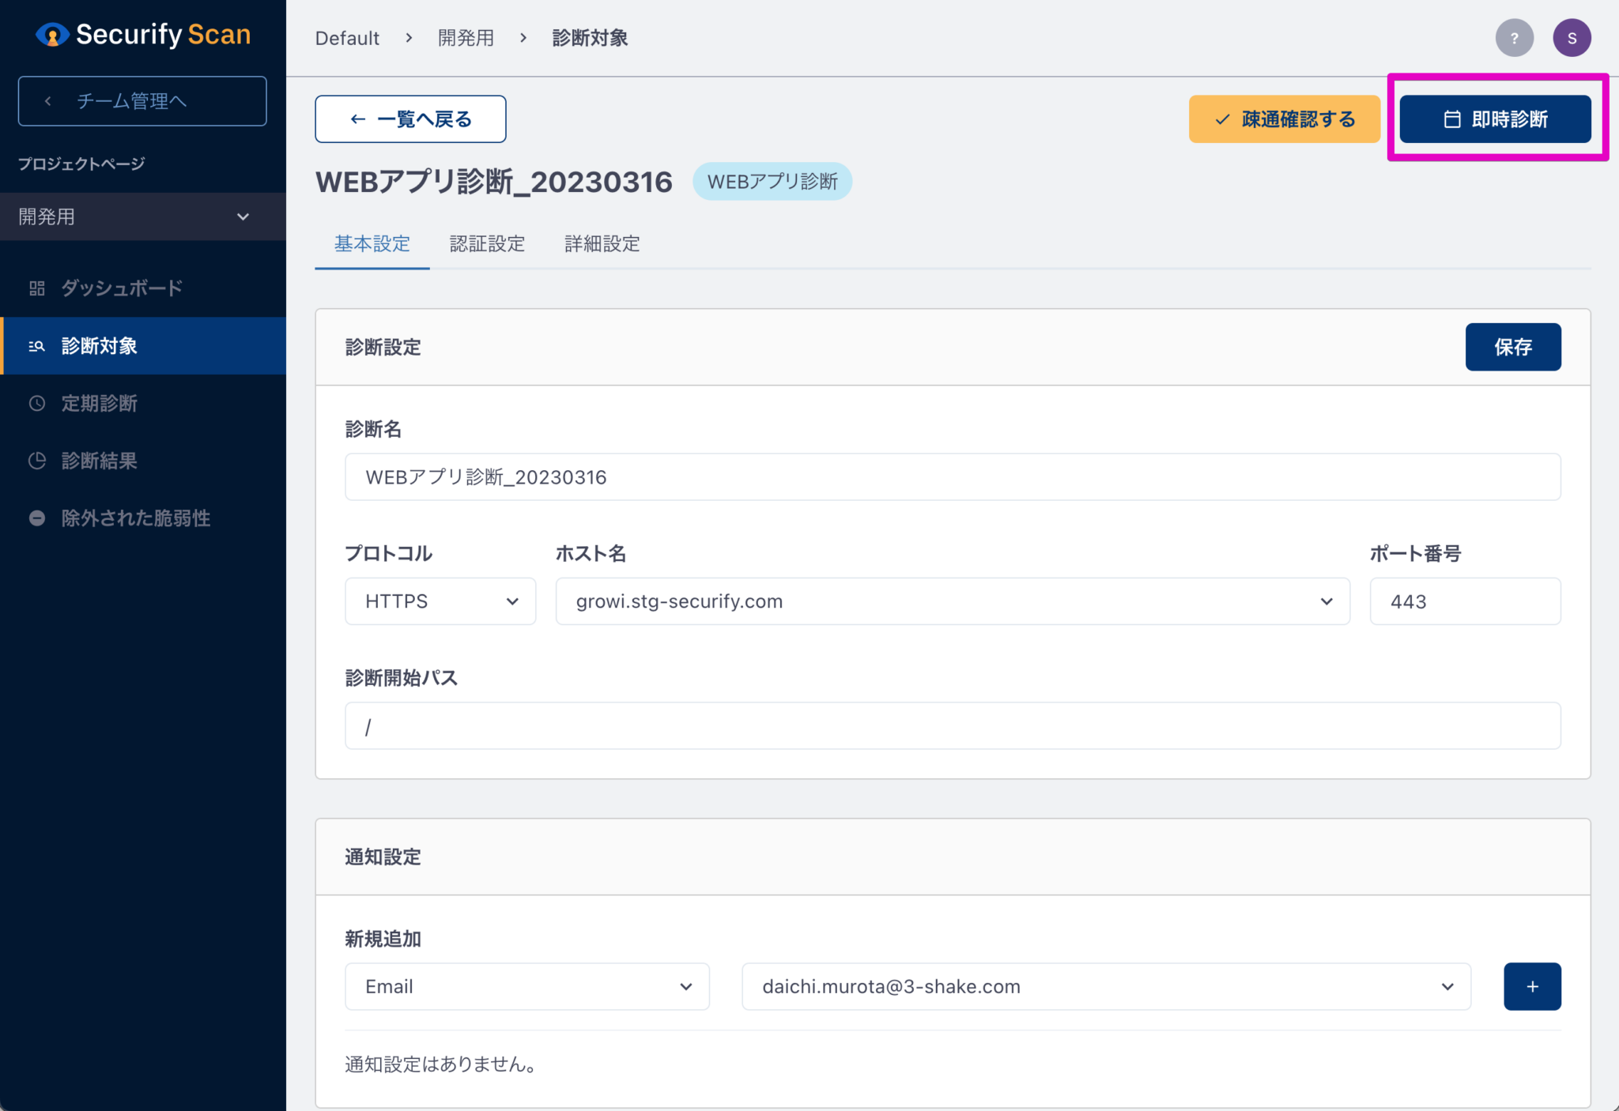Open the ダッシュボード page from sidebar
Image resolution: width=1619 pixels, height=1111 pixels.
(120, 288)
